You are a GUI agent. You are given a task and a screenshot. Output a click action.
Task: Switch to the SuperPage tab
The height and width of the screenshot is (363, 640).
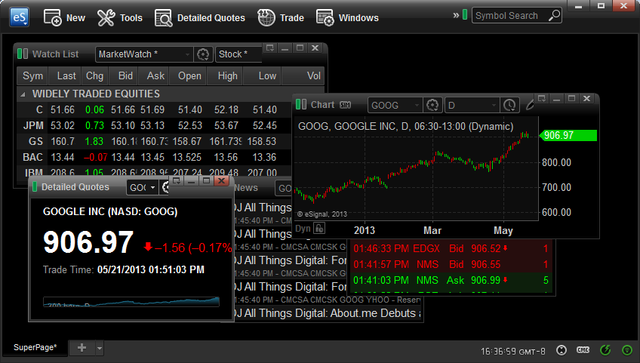[35, 347]
